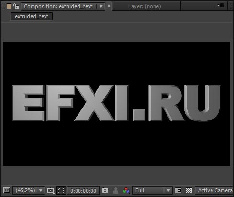Click the Show Snapshot person icon
This screenshot has height=197, width=234.
point(116,190)
